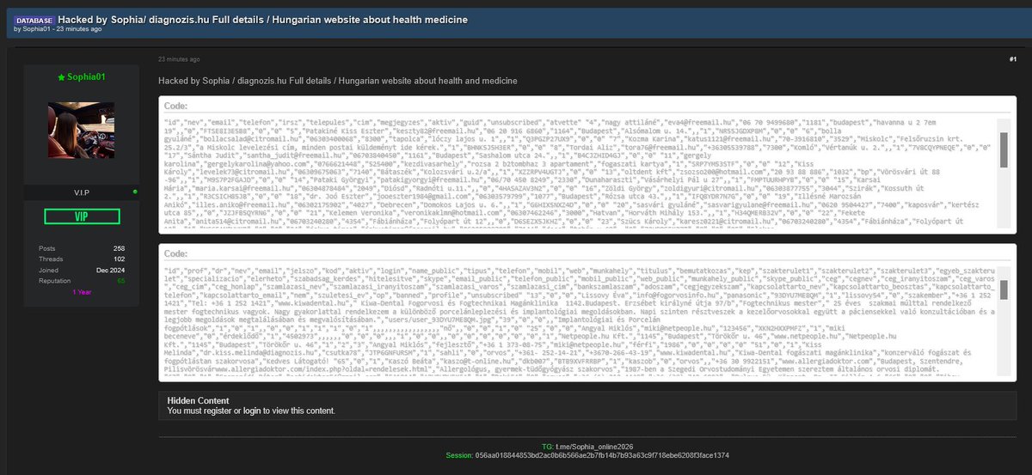Click the 1 Year award label
The image size is (1032, 475).
coord(82,292)
